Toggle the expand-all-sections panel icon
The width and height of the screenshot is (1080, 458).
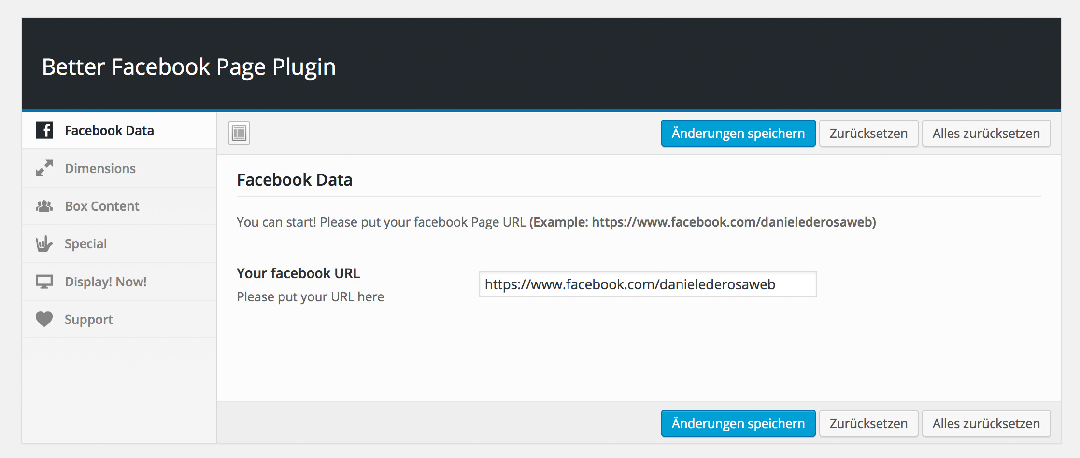pos(239,133)
